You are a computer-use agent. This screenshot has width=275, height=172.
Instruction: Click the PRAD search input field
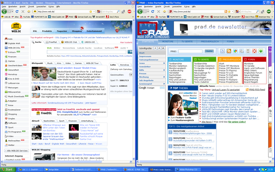(190, 51)
